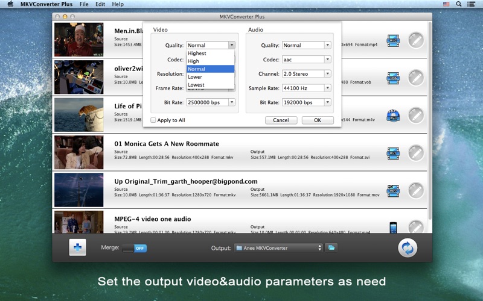483x301 pixels.
Task: Start conversion with the circular arrows button
Action: tap(408, 248)
